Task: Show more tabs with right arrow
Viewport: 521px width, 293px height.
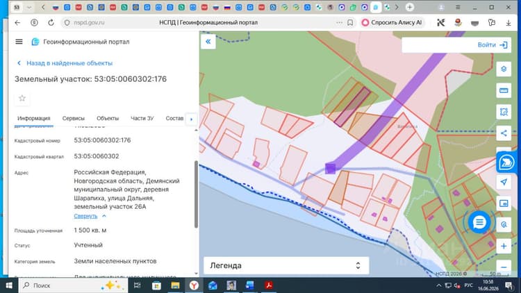Action: 191,119
